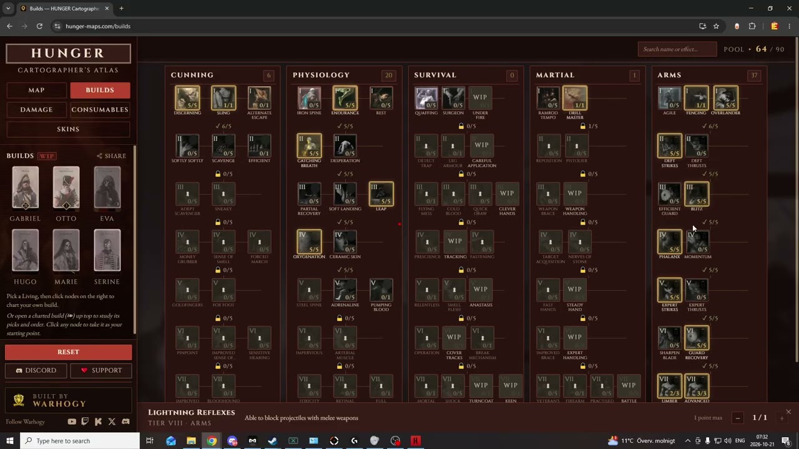This screenshot has height=449, width=799.
Task: Open the Built by Warhogy banner
Action: 69,400
